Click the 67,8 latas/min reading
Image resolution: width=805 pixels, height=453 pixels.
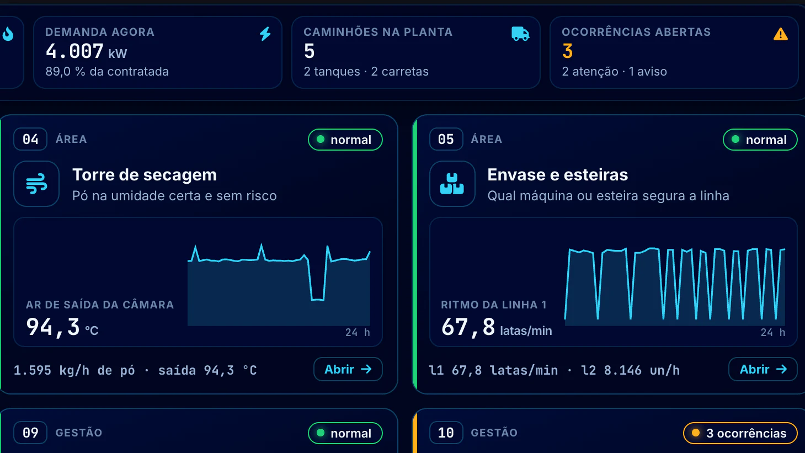coord(497,327)
